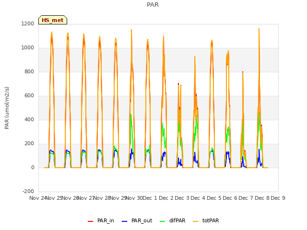Click the HS_met site label tag

tap(53, 20)
